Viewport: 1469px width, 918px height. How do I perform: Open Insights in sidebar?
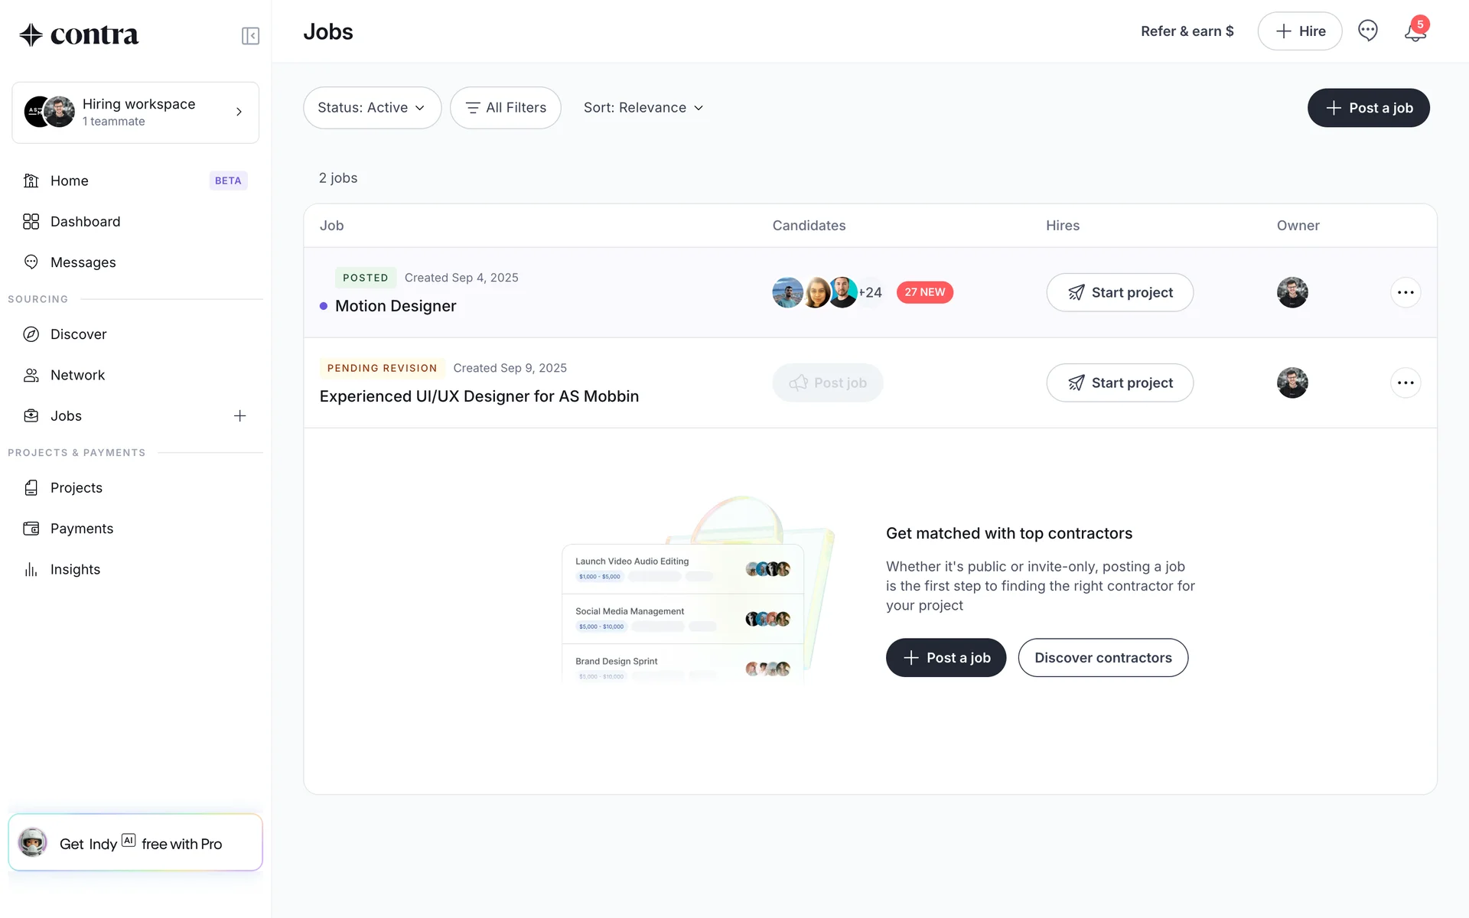(75, 569)
